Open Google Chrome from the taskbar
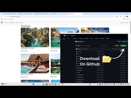This screenshot has width=131, height=98. tap(53, 84)
